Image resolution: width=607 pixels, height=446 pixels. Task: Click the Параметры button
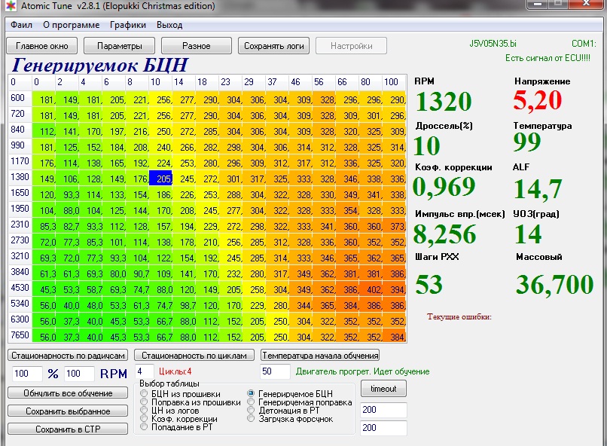click(118, 46)
